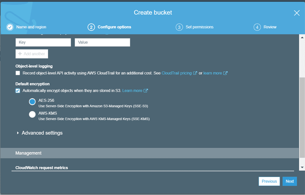Image resolution: width=305 pixels, height=195 pixels.
Task: Click step 3 Set permissions circle icon
Action: coord(179,27)
